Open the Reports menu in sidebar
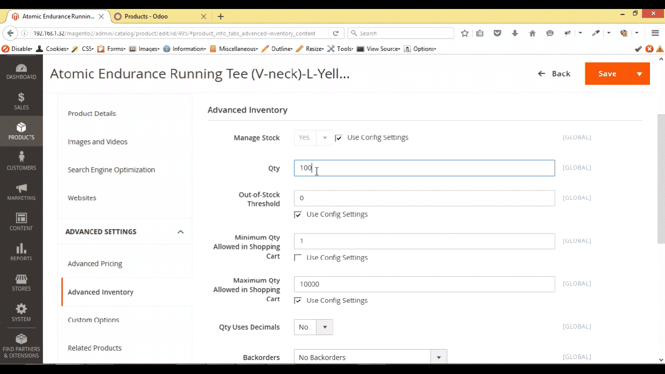The height and width of the screenshot is (374, 665). pos(21,252)
